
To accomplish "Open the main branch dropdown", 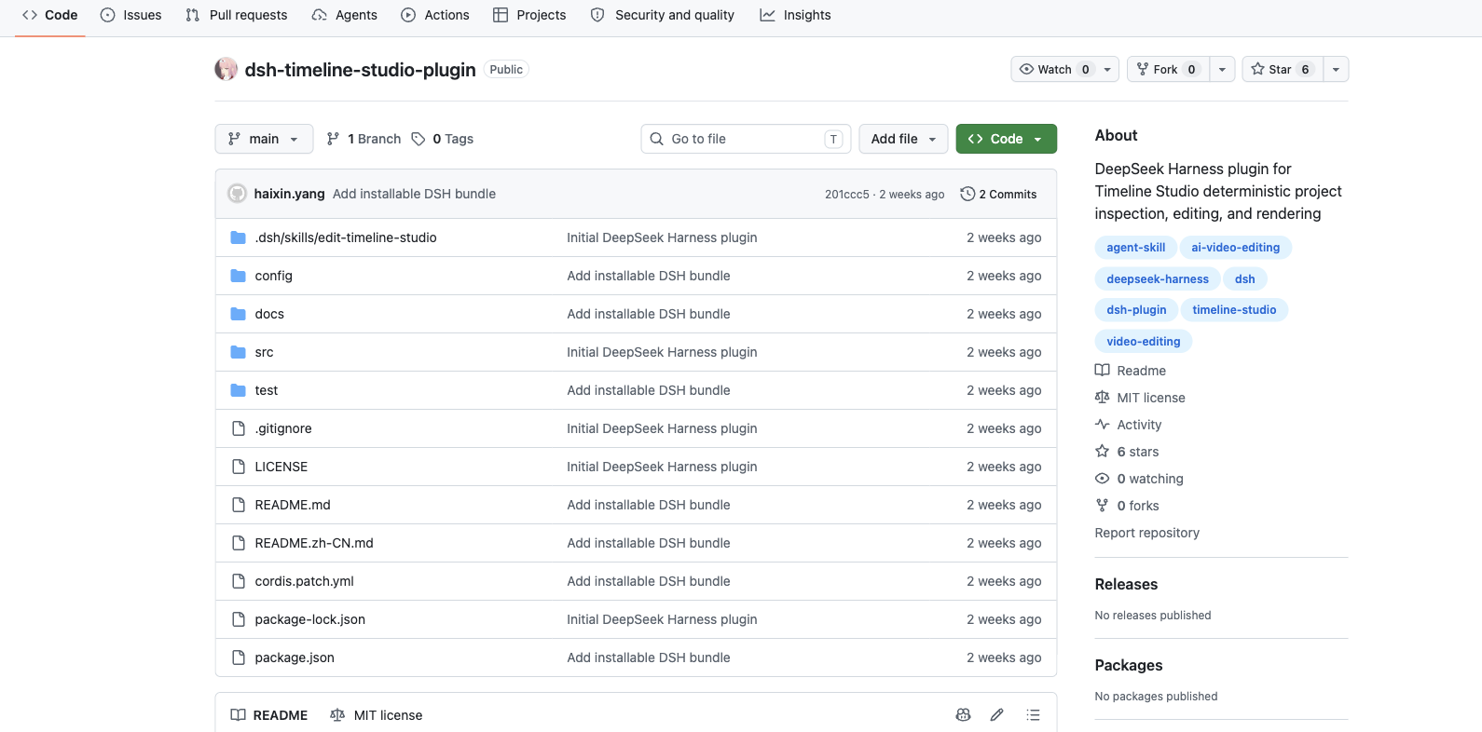I will point(264,139).
